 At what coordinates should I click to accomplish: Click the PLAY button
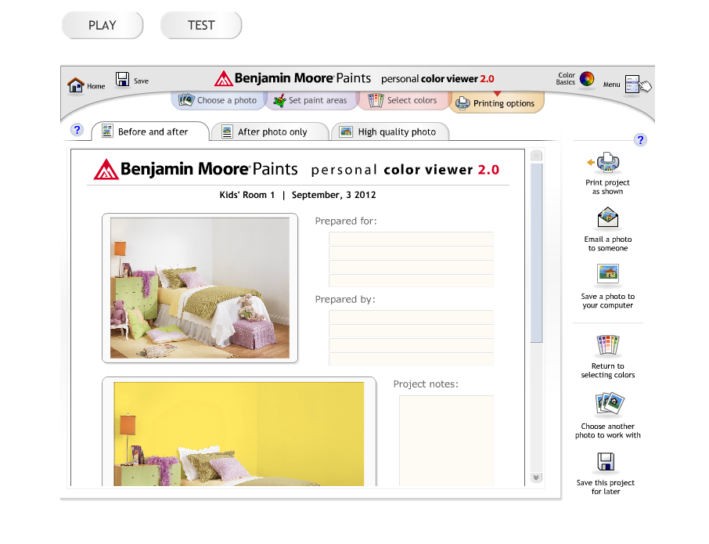pyautogui.click(x=103, y=25)
